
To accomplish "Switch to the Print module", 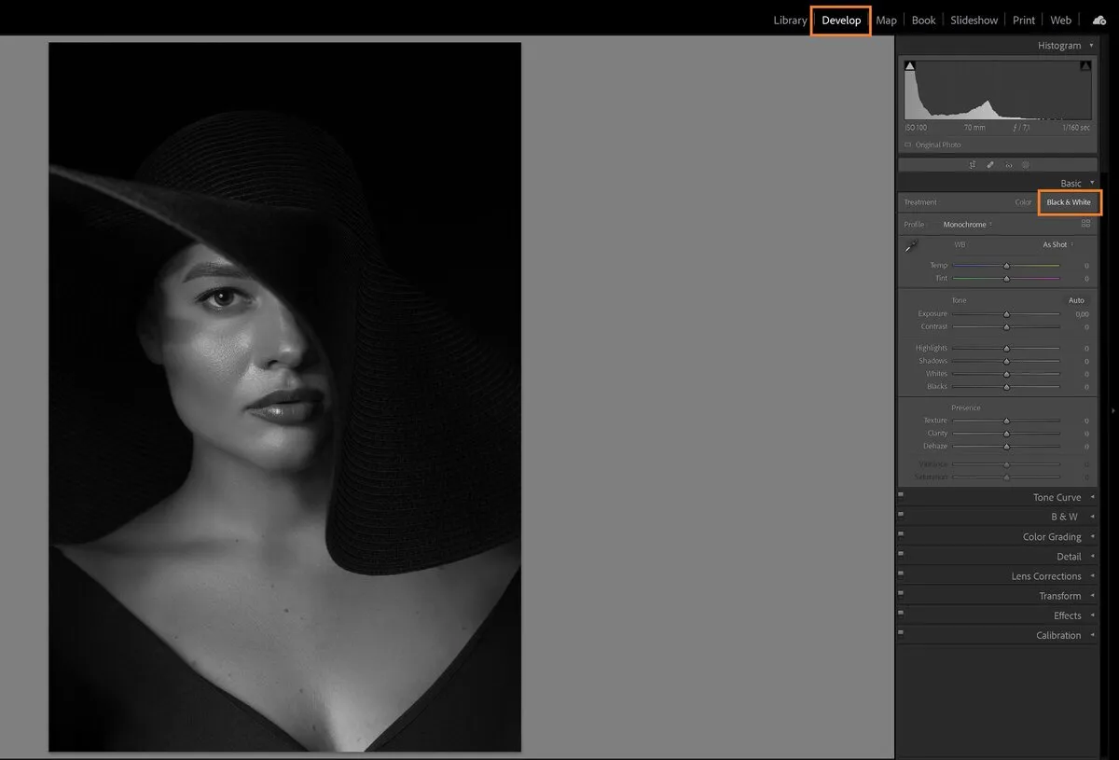I will click(1024, 21).
